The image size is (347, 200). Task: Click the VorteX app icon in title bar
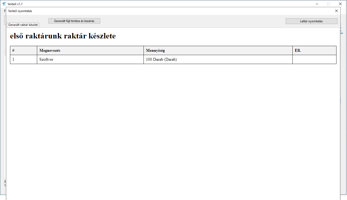[x=4, y=4]
